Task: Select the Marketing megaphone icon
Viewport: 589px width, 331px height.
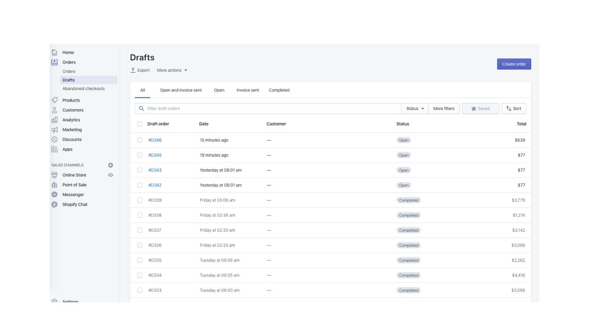Action: point(55,129)
